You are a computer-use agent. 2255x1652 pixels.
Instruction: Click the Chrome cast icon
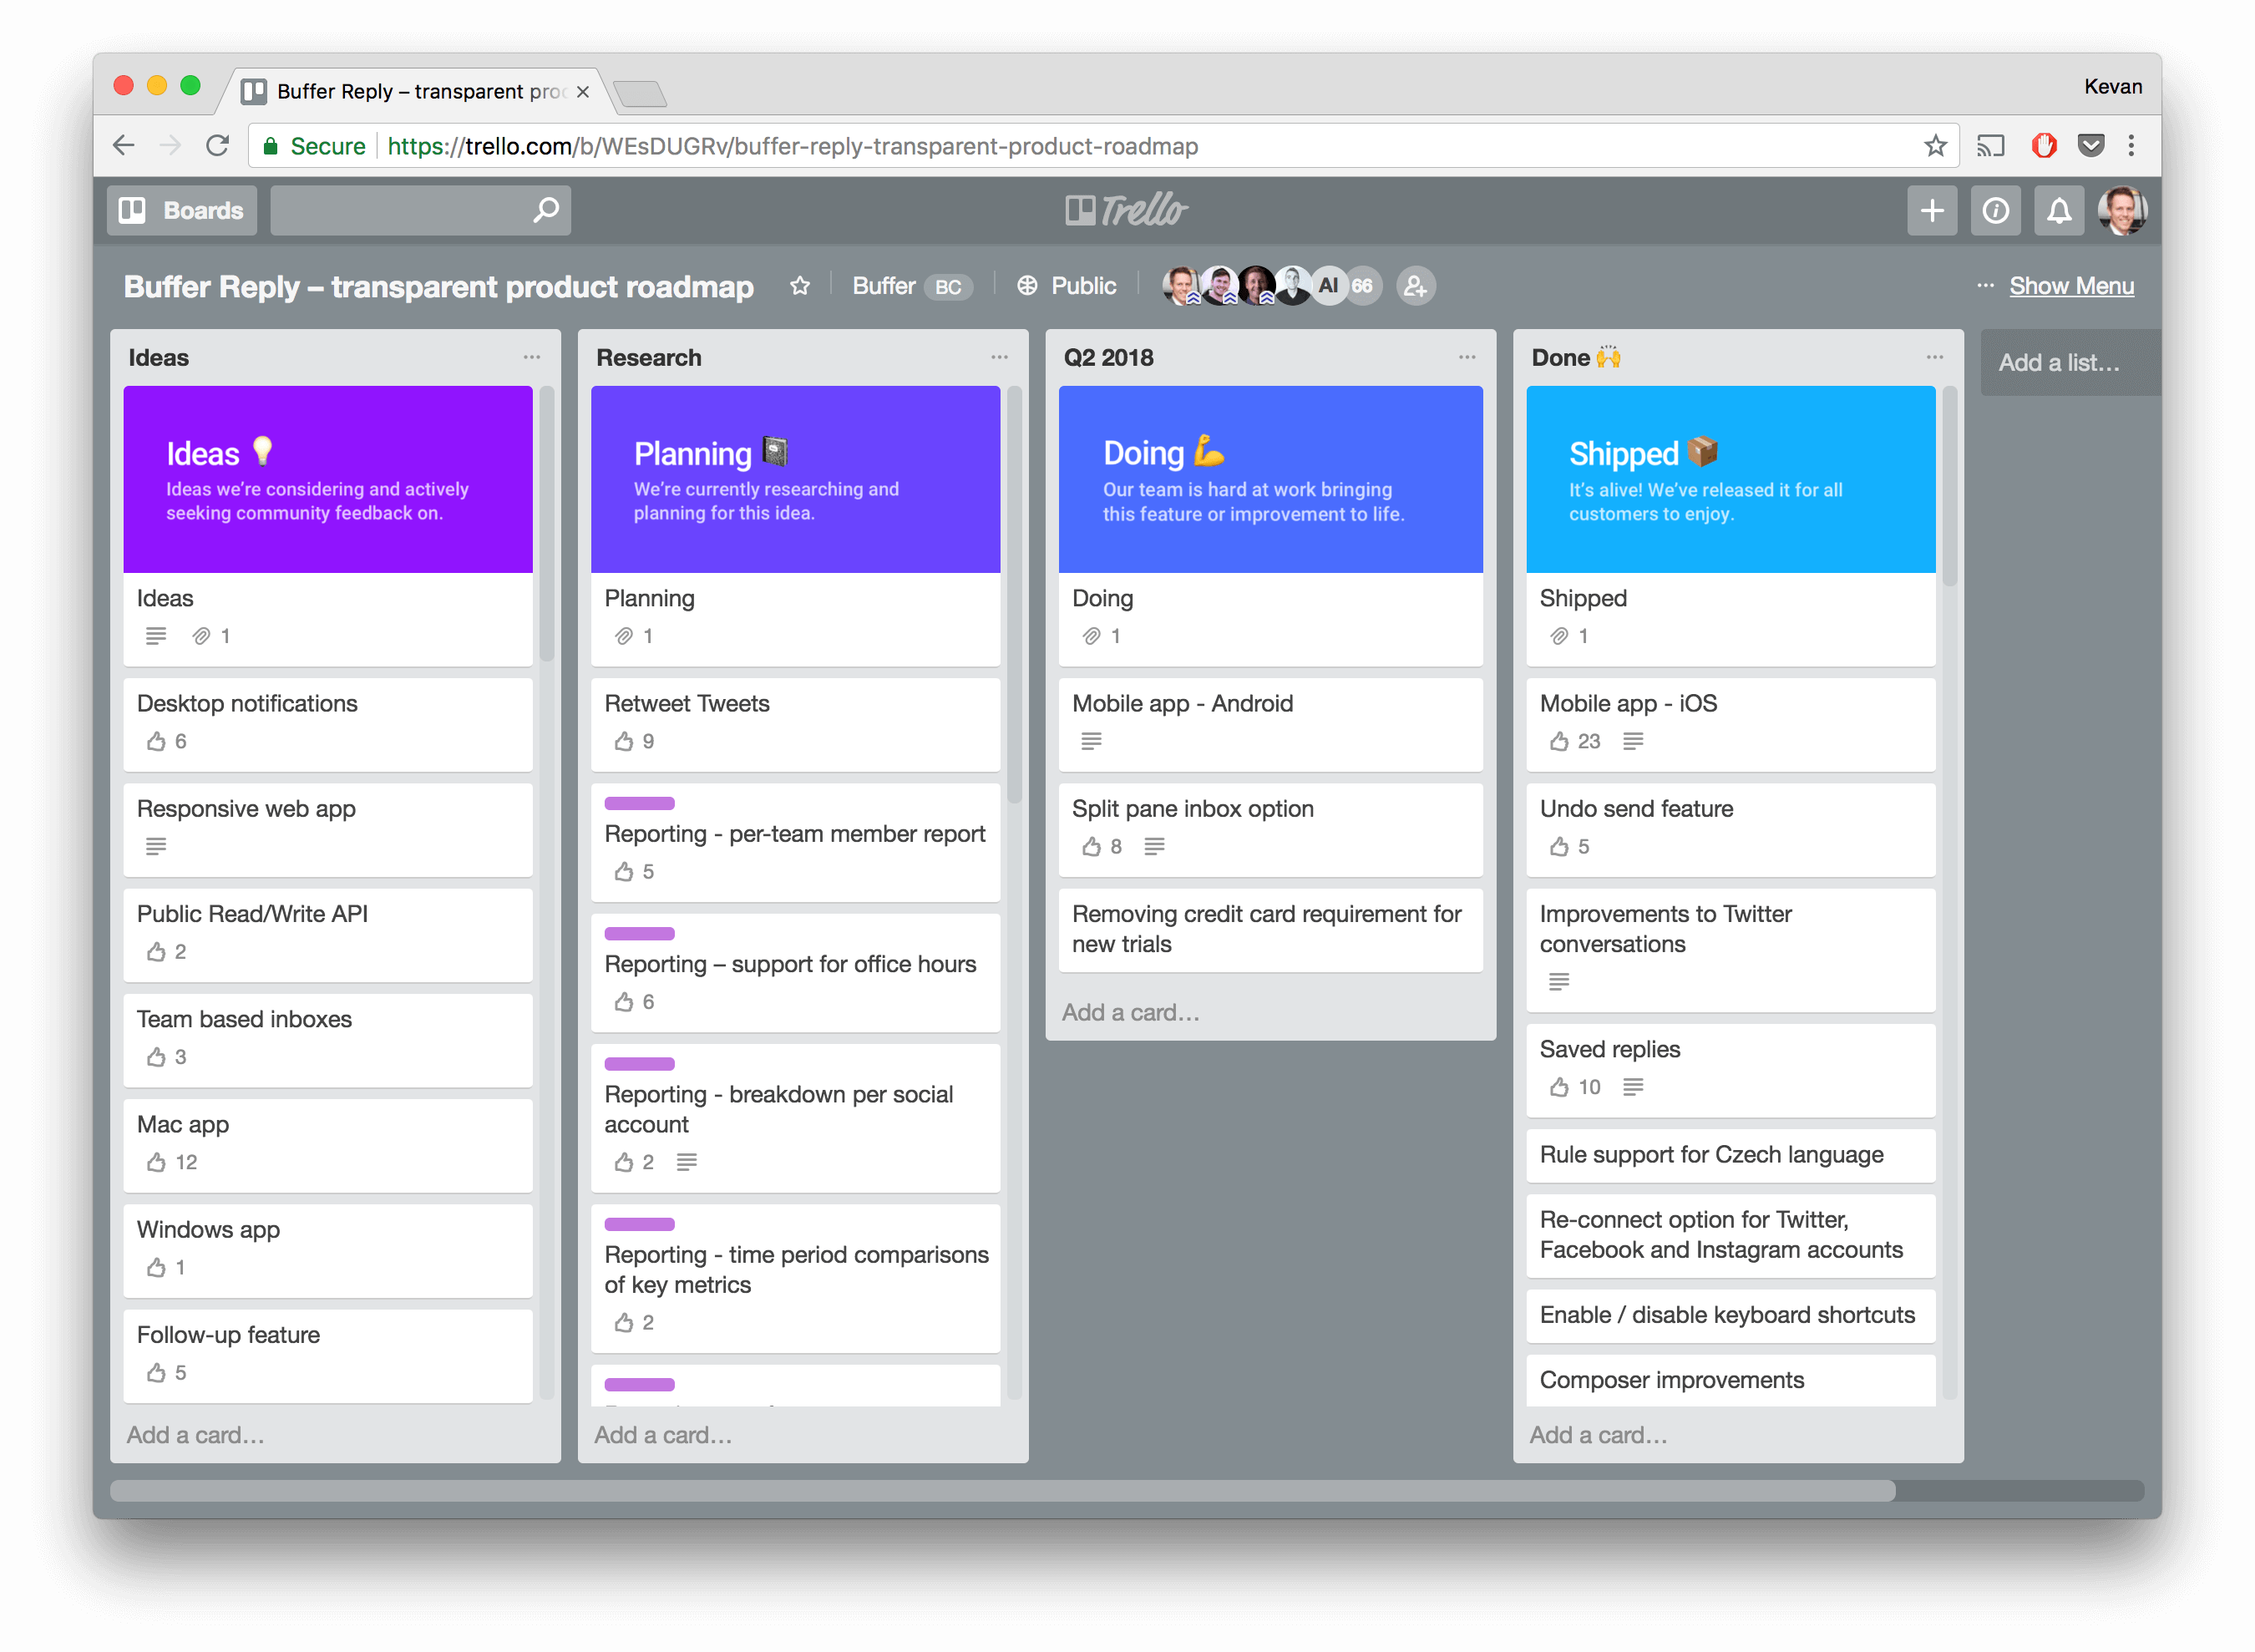tap(1990, 146)
